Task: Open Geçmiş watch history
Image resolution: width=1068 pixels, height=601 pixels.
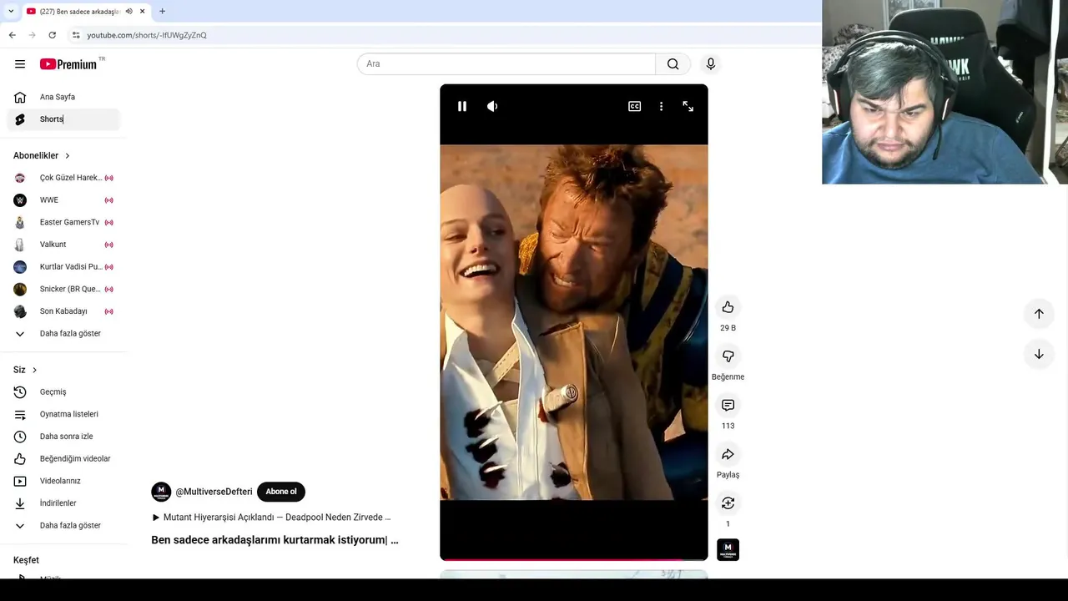Action: pos(63,391)
